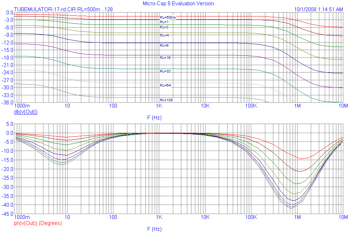The width and height of the screenshot is (357, 234).
Task: Click the -20.0 value on phase axis
Action: pos(7,169)
